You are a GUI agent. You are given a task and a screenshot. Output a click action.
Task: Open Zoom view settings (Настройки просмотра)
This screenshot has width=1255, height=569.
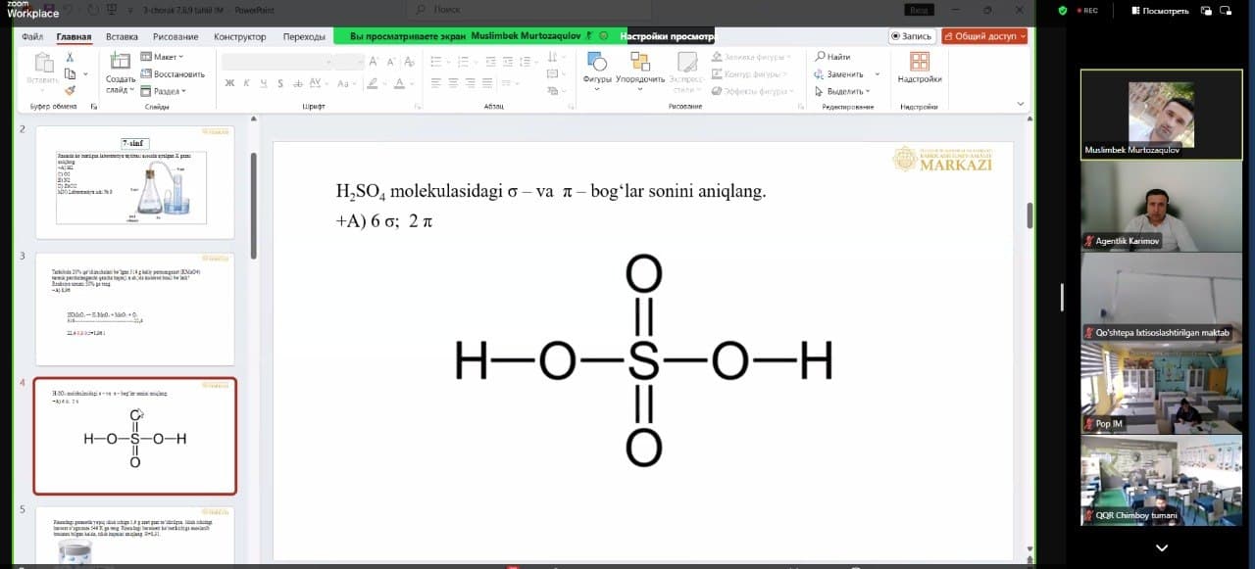pyautogui.click(x=663, y=36)
